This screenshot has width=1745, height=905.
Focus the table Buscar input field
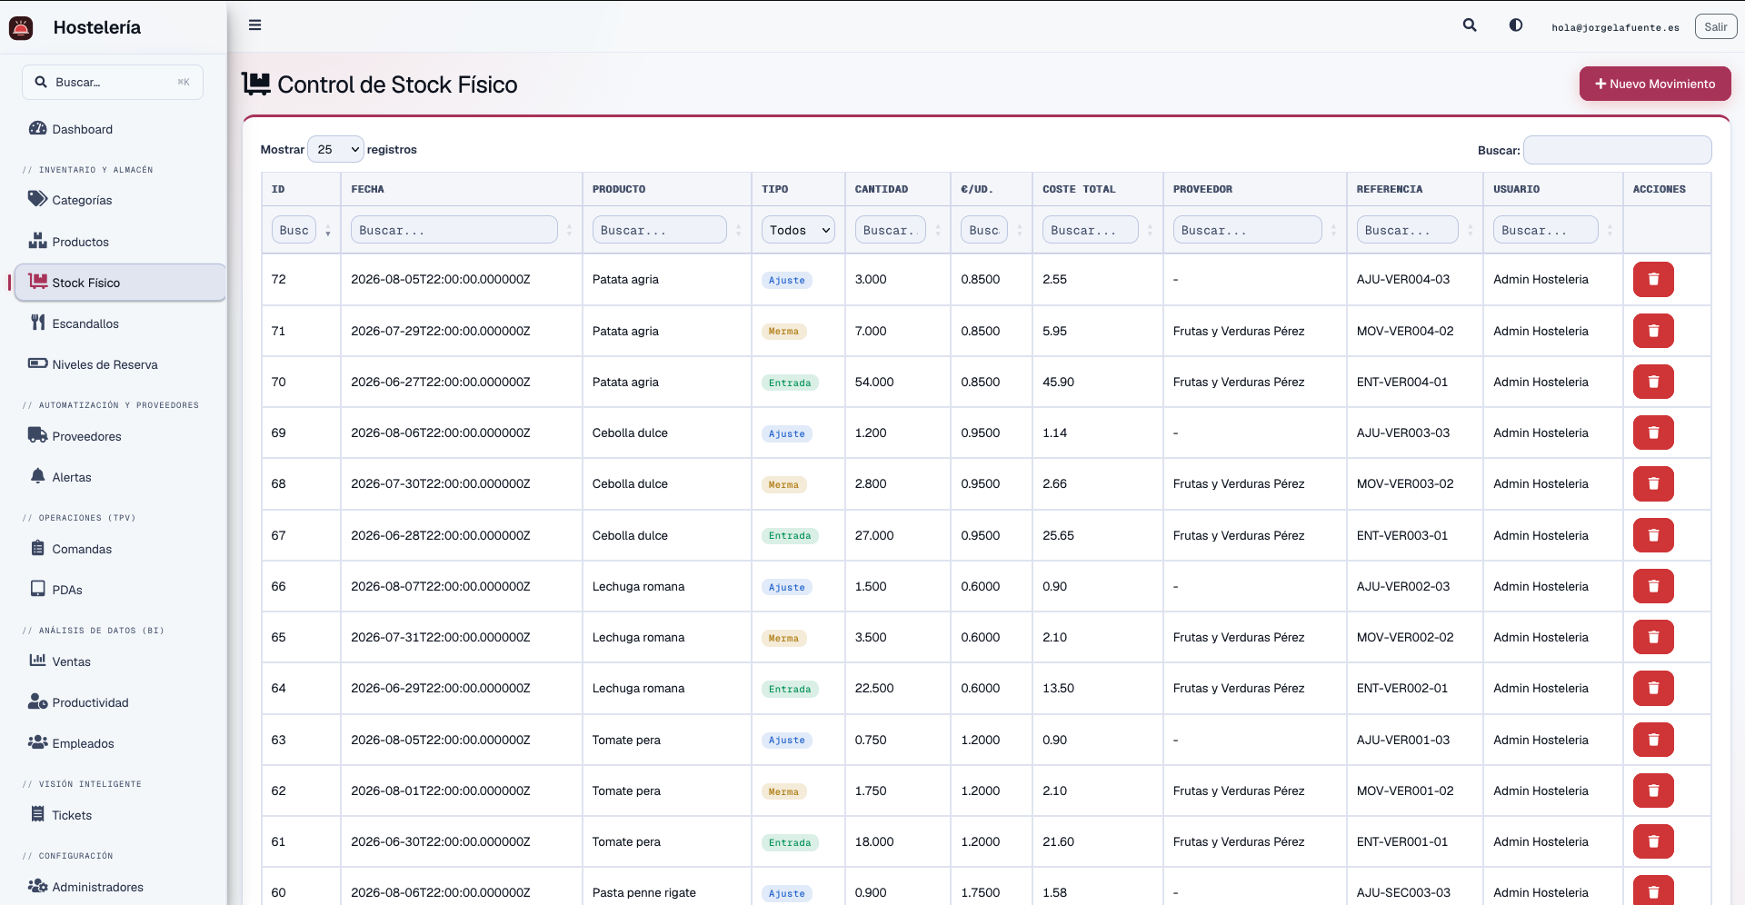(x=1617, y=150)
